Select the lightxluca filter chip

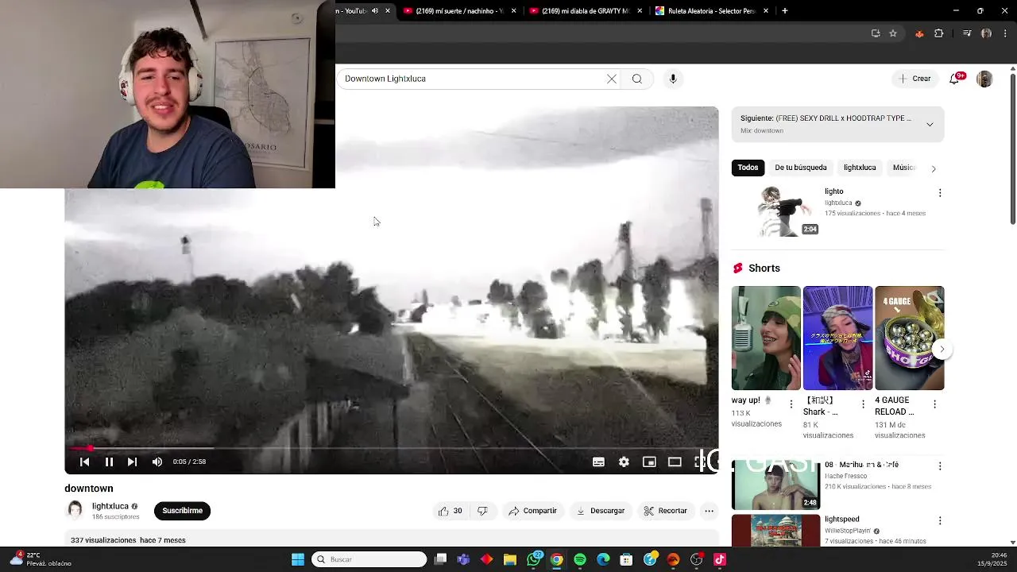[x=860, y=168]
